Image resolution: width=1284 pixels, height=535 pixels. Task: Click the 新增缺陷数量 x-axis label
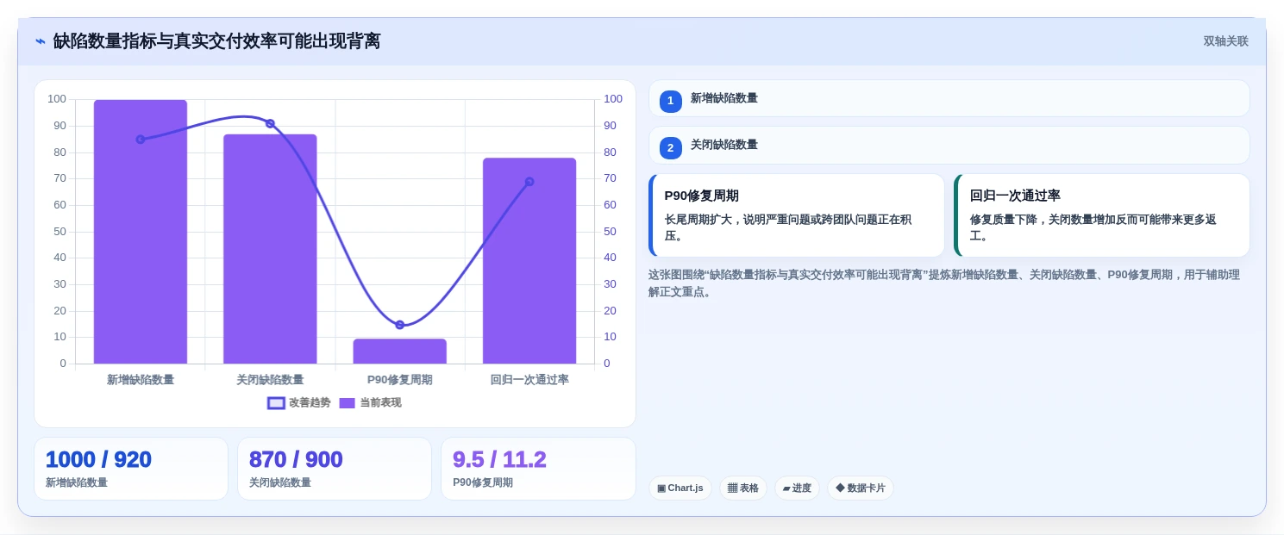coord(141,380)
